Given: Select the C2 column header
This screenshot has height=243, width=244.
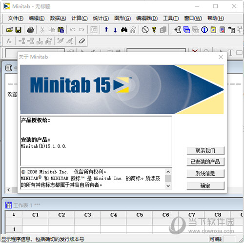Looking at the screenshot, I should pos(61,215).
